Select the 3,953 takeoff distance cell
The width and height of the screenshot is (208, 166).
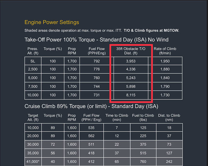[131, 61]
